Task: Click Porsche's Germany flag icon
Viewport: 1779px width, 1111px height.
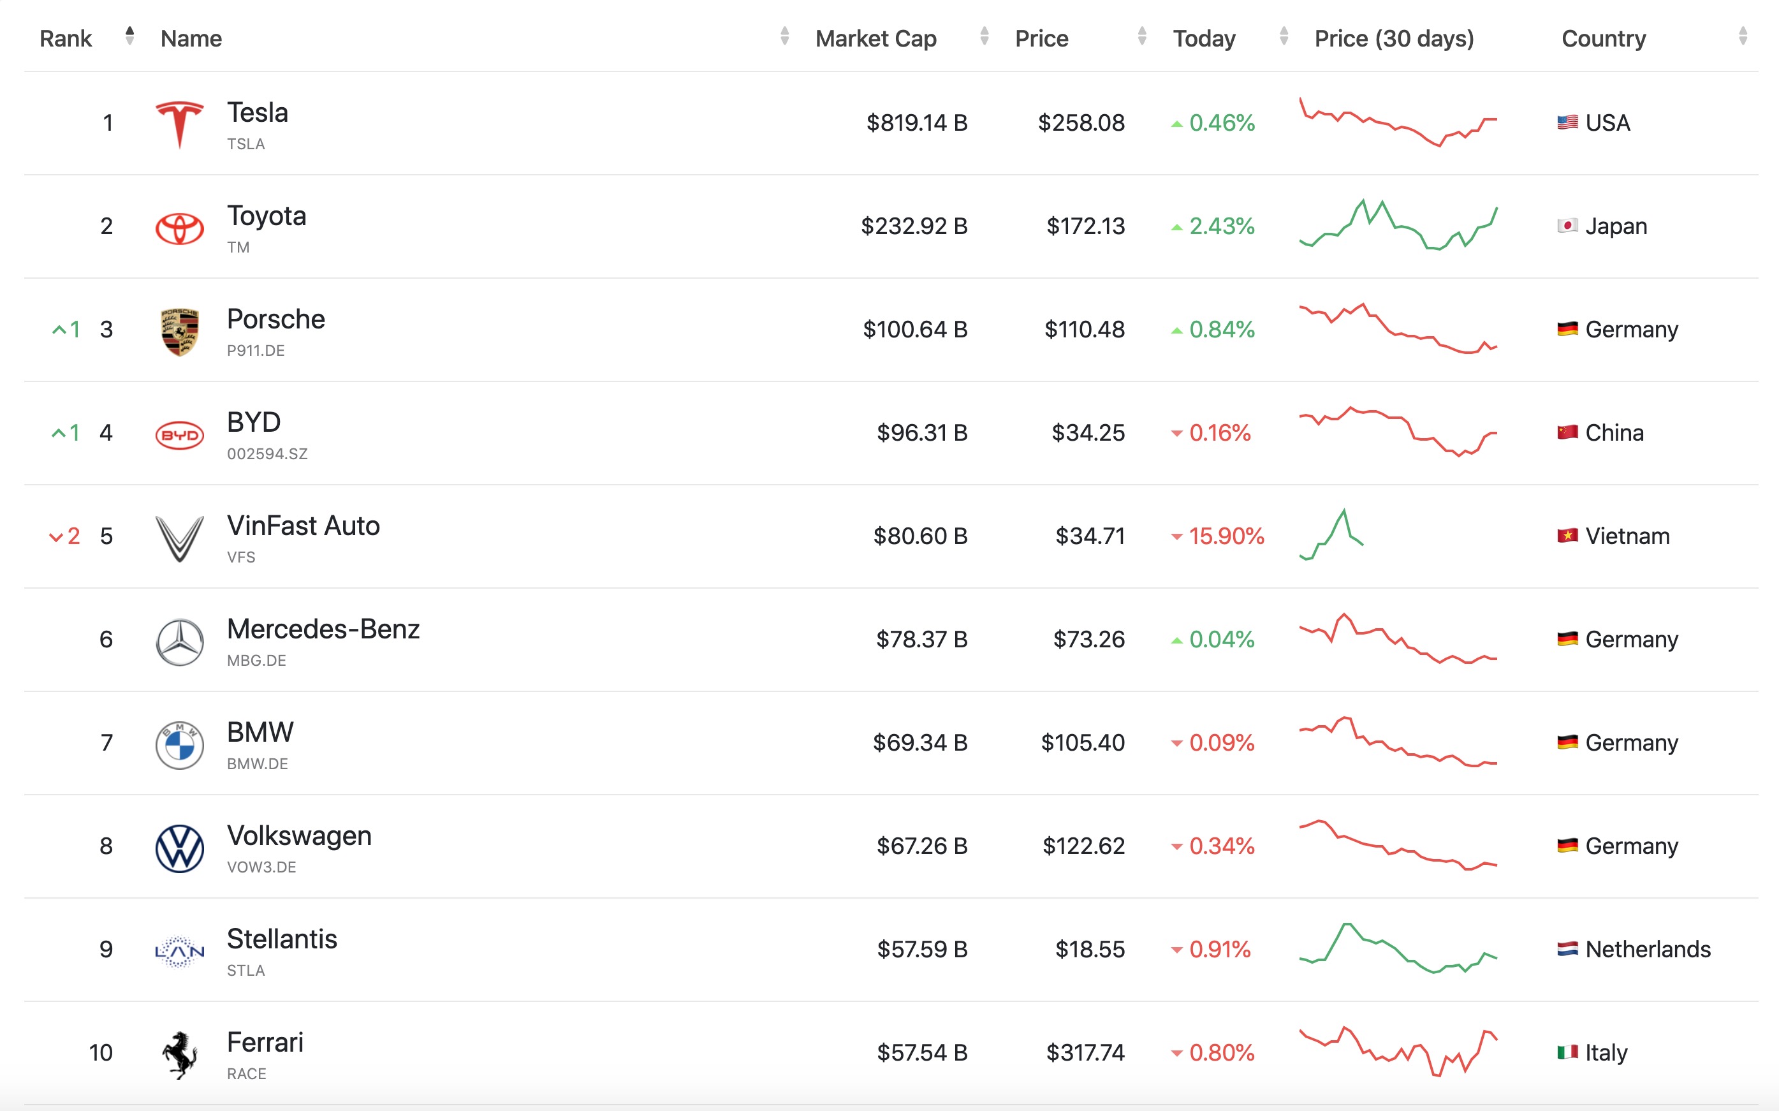Action: [1567, 328]
